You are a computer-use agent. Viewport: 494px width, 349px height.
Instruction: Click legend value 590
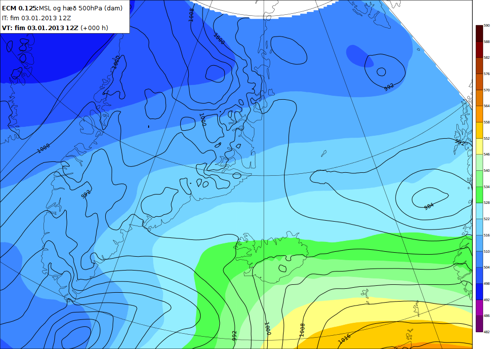tap(487, 26)
